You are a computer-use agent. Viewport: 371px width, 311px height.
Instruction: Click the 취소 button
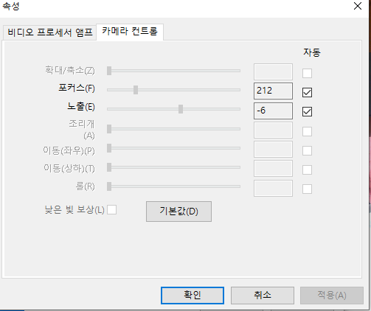coord(263,296)
